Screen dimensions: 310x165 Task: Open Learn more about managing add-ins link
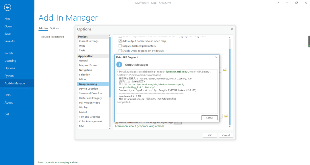click(x=58, y=162)
